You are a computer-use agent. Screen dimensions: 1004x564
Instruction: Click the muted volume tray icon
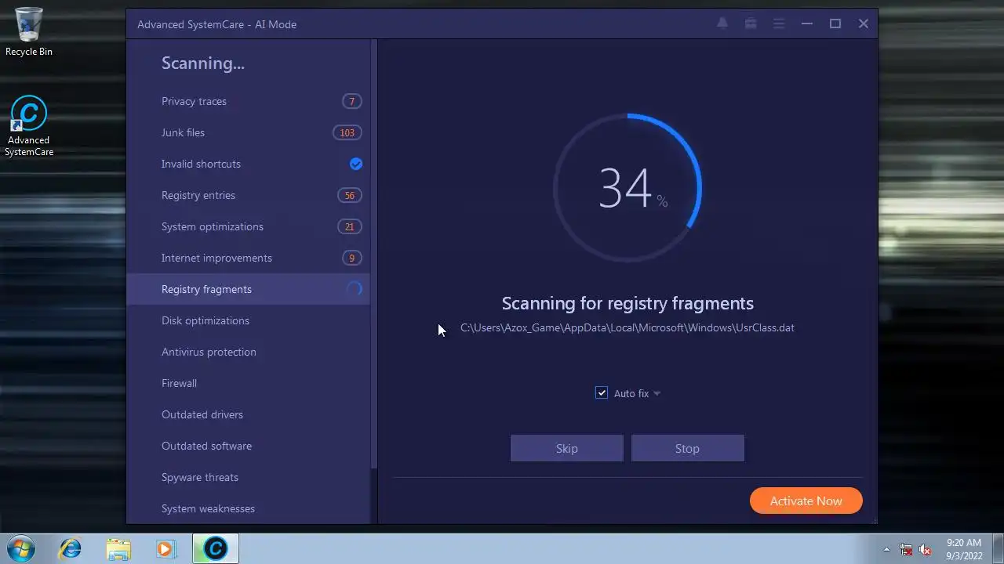pos(926,549)
